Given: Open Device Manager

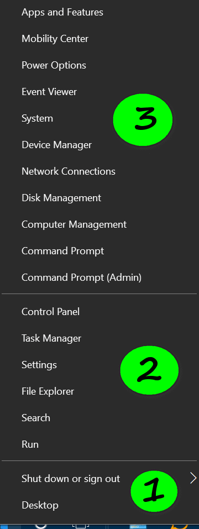Looking at the screenshot, I should 57,145.
